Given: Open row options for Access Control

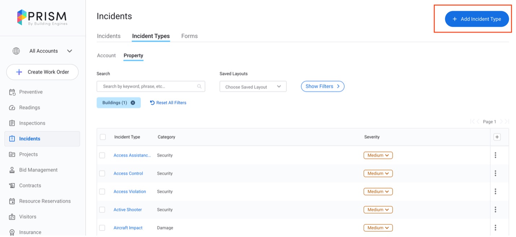Looking at the screenshot, I should click(x=495, y=173).
